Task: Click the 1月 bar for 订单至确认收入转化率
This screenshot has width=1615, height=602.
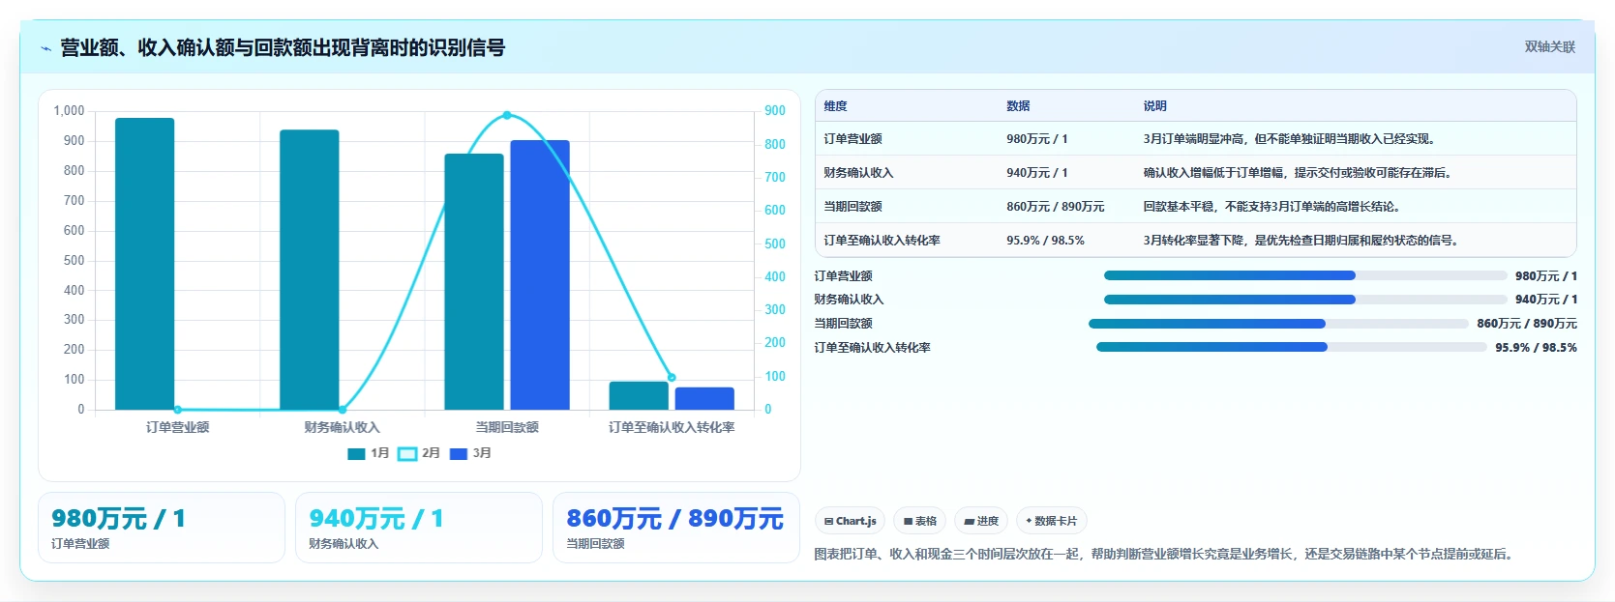Action: (x=639, y=395)
